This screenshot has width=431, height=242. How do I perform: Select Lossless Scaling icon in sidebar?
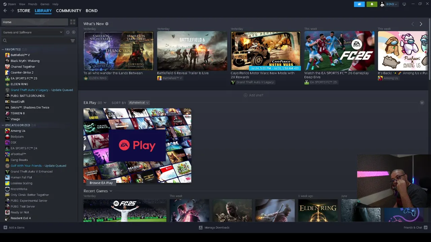point(7,183)
